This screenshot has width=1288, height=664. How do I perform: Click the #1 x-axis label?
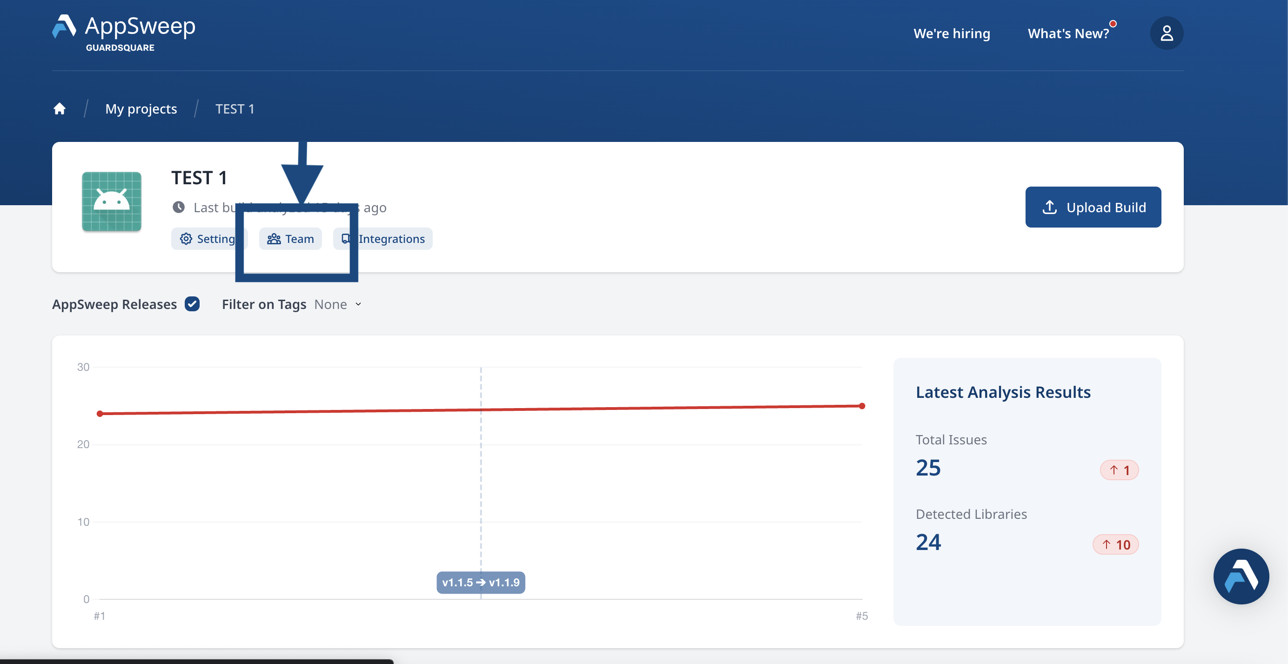point(100,616)
